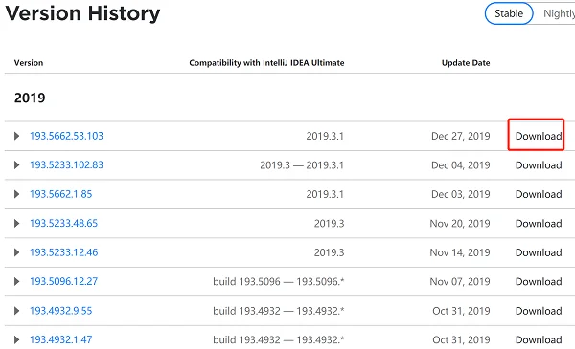Select the Stable channel tab
This screenshot has height=349, width=575.
point(509,13)
